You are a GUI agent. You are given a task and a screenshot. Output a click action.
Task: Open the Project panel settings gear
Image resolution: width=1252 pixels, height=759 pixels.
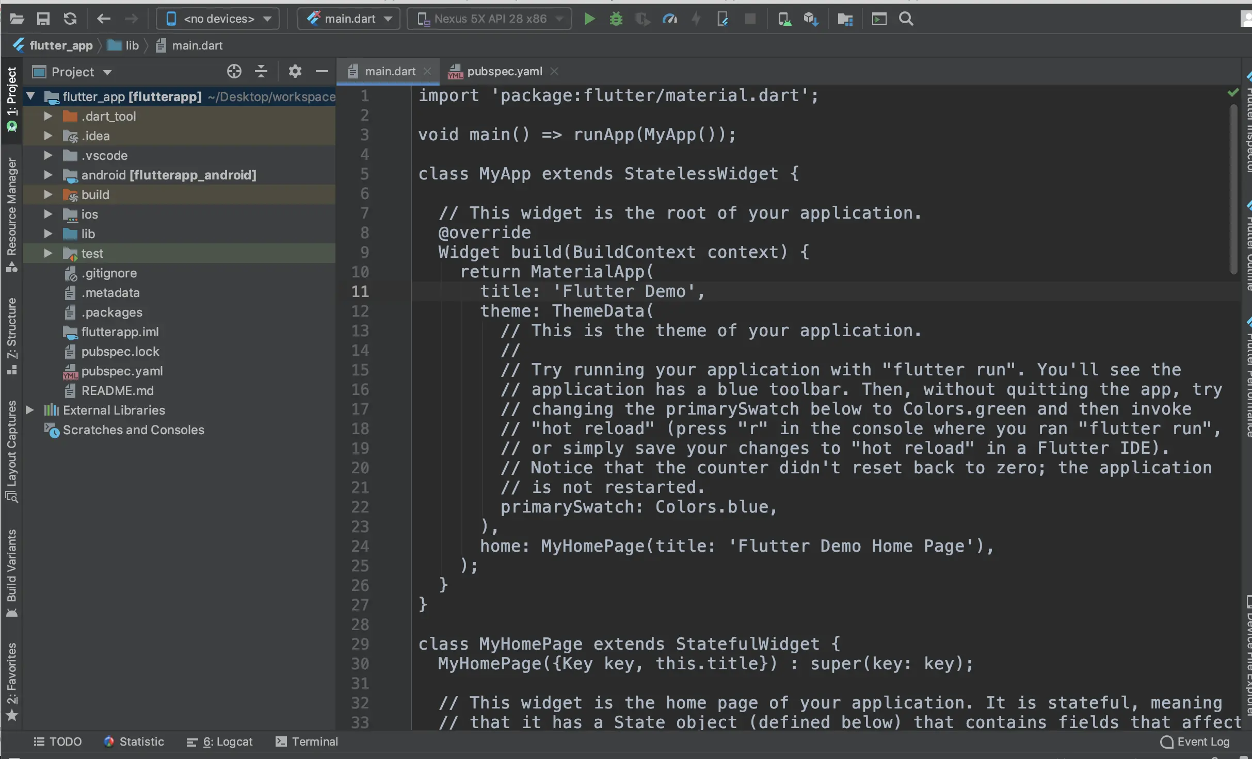[295, 72]
